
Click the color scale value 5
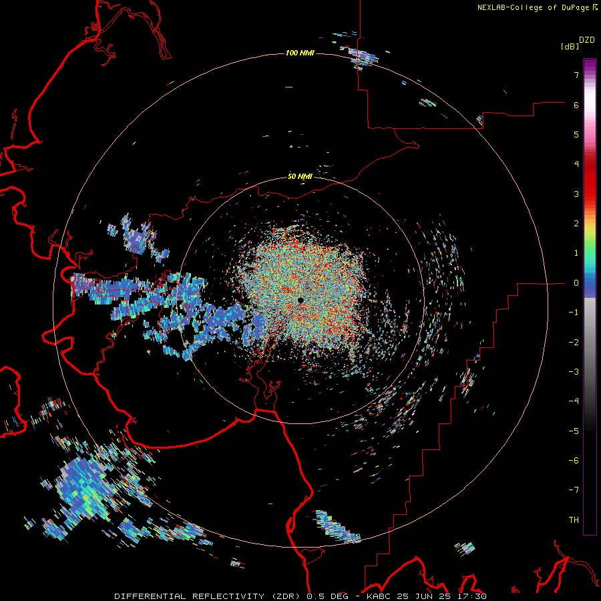click(x=576, y=134)
